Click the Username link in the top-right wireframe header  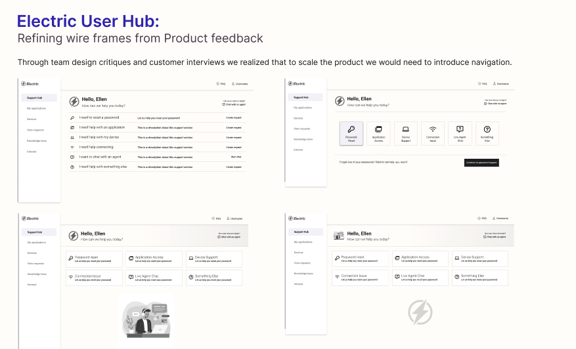click(500, 84)
